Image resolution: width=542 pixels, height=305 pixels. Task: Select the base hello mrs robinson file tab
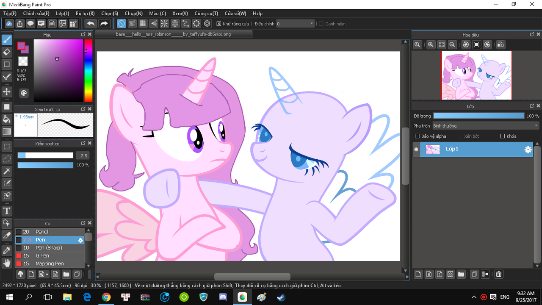(174, 34)
